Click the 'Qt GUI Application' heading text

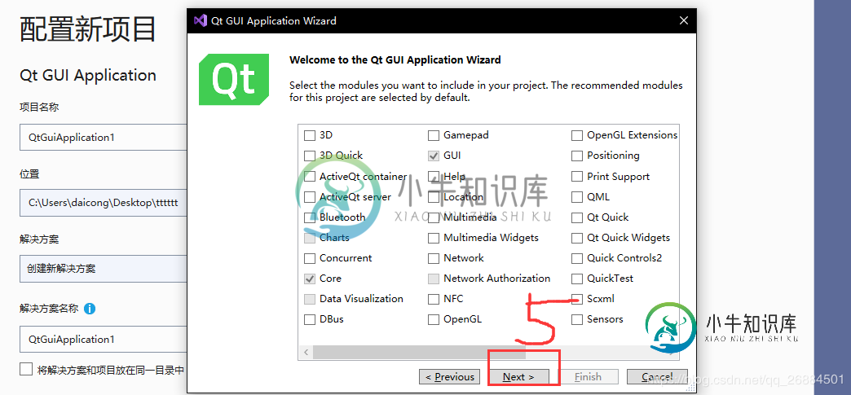[x=88, y=76]
